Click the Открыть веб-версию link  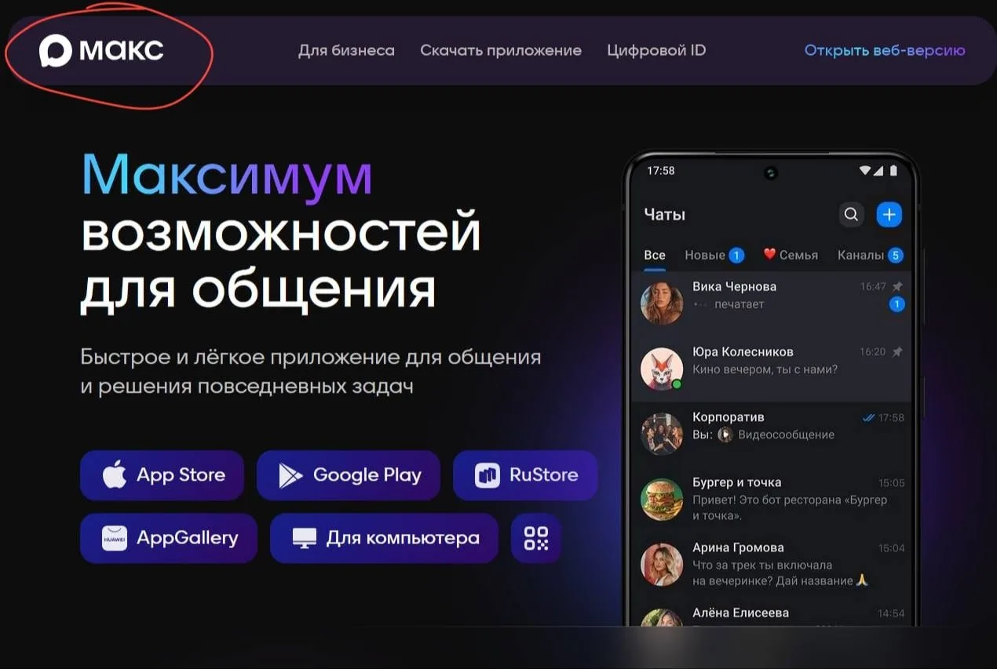(x=885, y=51)
